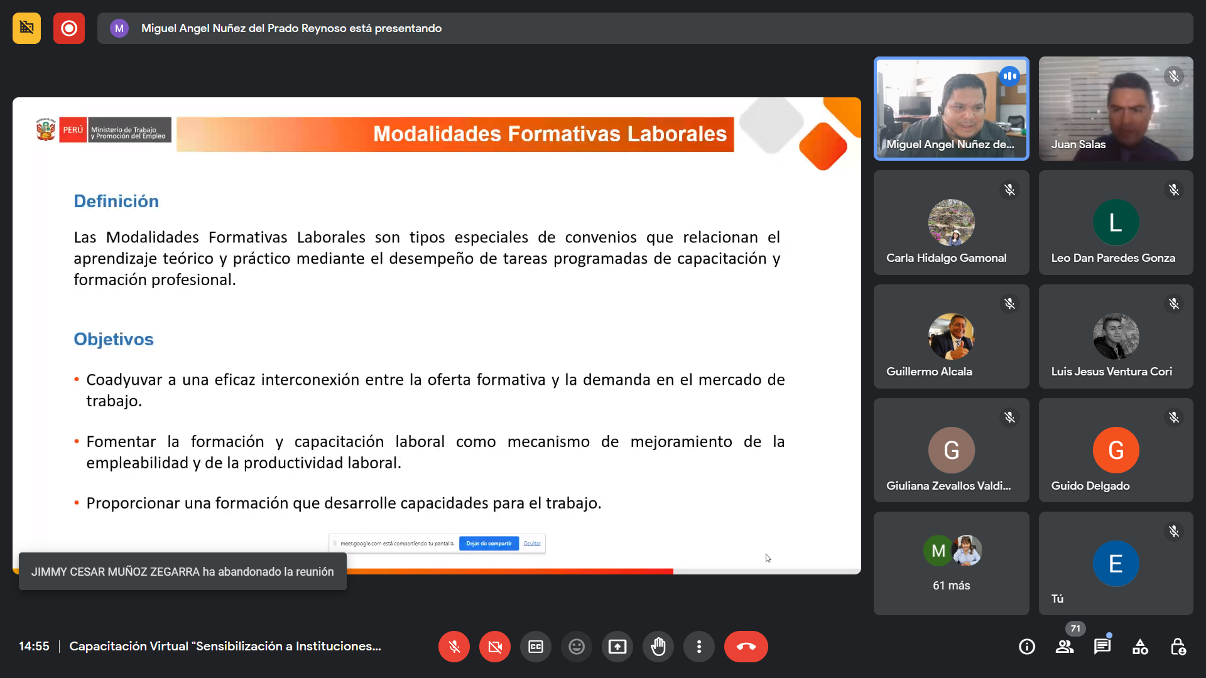This screenshot has width=1206, height=678.
Task: Click muted mic icon on Carla Hidalgo tile
Action: coord(1009,190)
